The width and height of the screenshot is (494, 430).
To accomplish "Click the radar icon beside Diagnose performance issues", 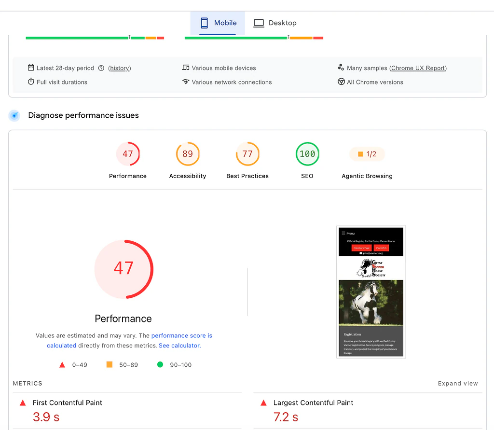I will (x=14, y=115).
